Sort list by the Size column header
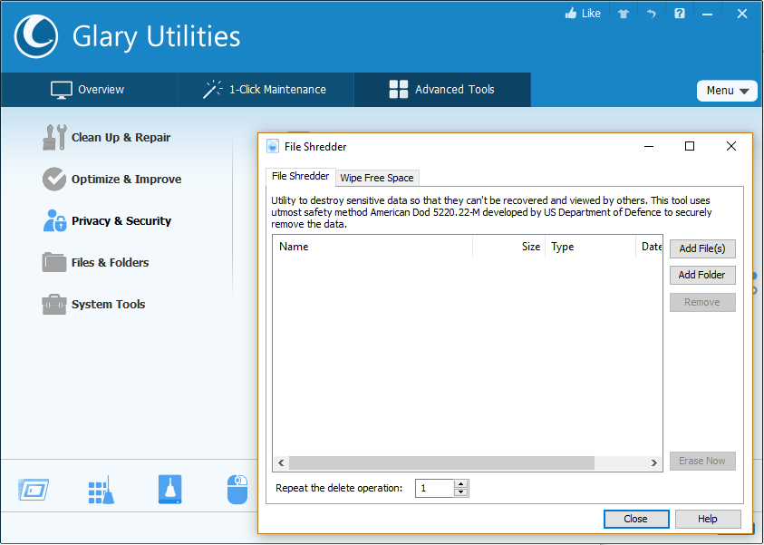Viewport: 764px width, 545px height. [508, 247]
